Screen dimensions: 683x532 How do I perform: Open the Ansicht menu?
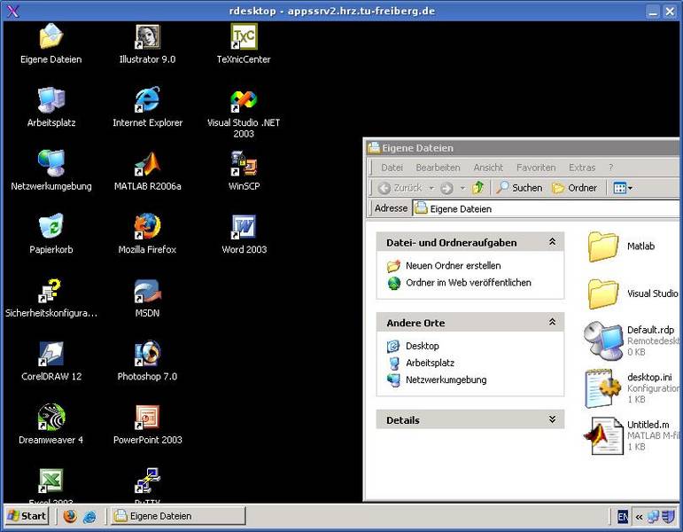coord(488,168)
